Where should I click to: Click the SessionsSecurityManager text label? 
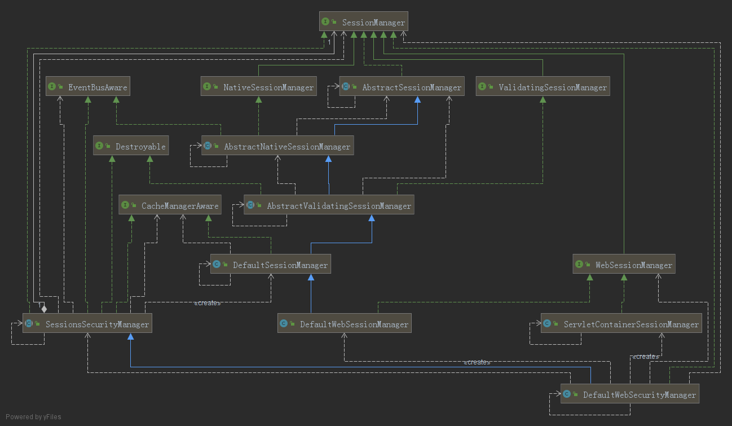pyautogui.click(x=97, y=324)
